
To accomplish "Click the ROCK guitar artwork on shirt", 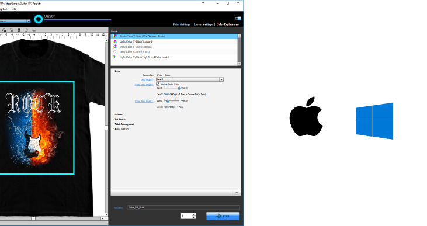I will click(x=36, y=127).
